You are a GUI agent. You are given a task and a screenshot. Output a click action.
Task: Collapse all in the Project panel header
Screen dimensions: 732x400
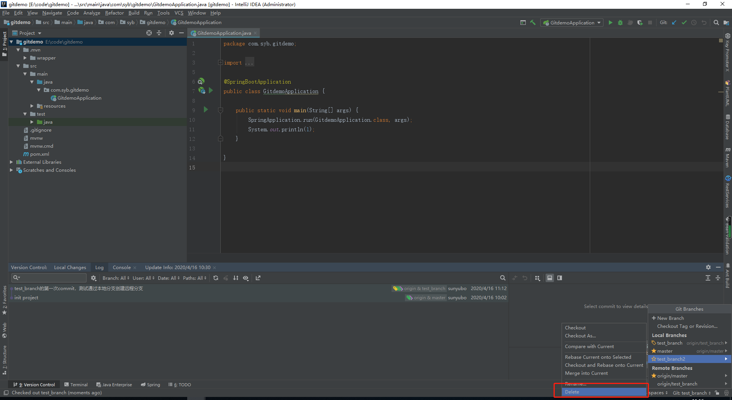(159, 33)
